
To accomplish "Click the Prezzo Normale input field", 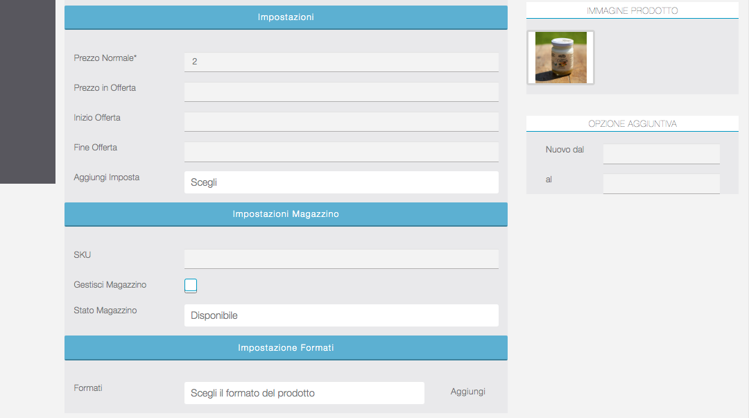I will click(x=341, y=62).
